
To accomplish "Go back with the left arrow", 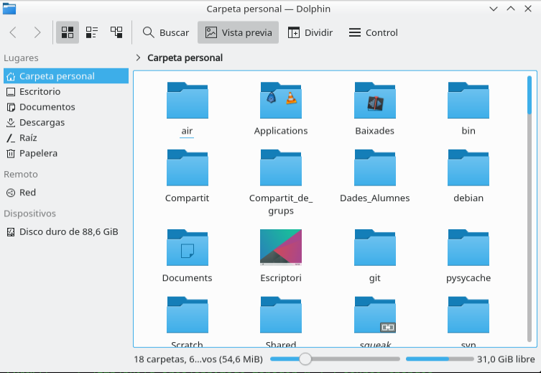I will pyautogui.click(x=13, y=32).
